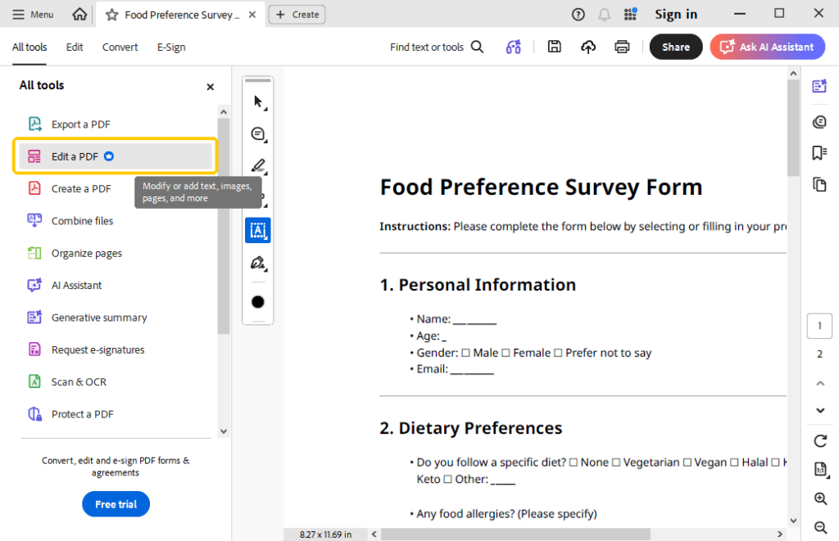
Task: Upload the file to cloud storage
Action: pos(588,47)
